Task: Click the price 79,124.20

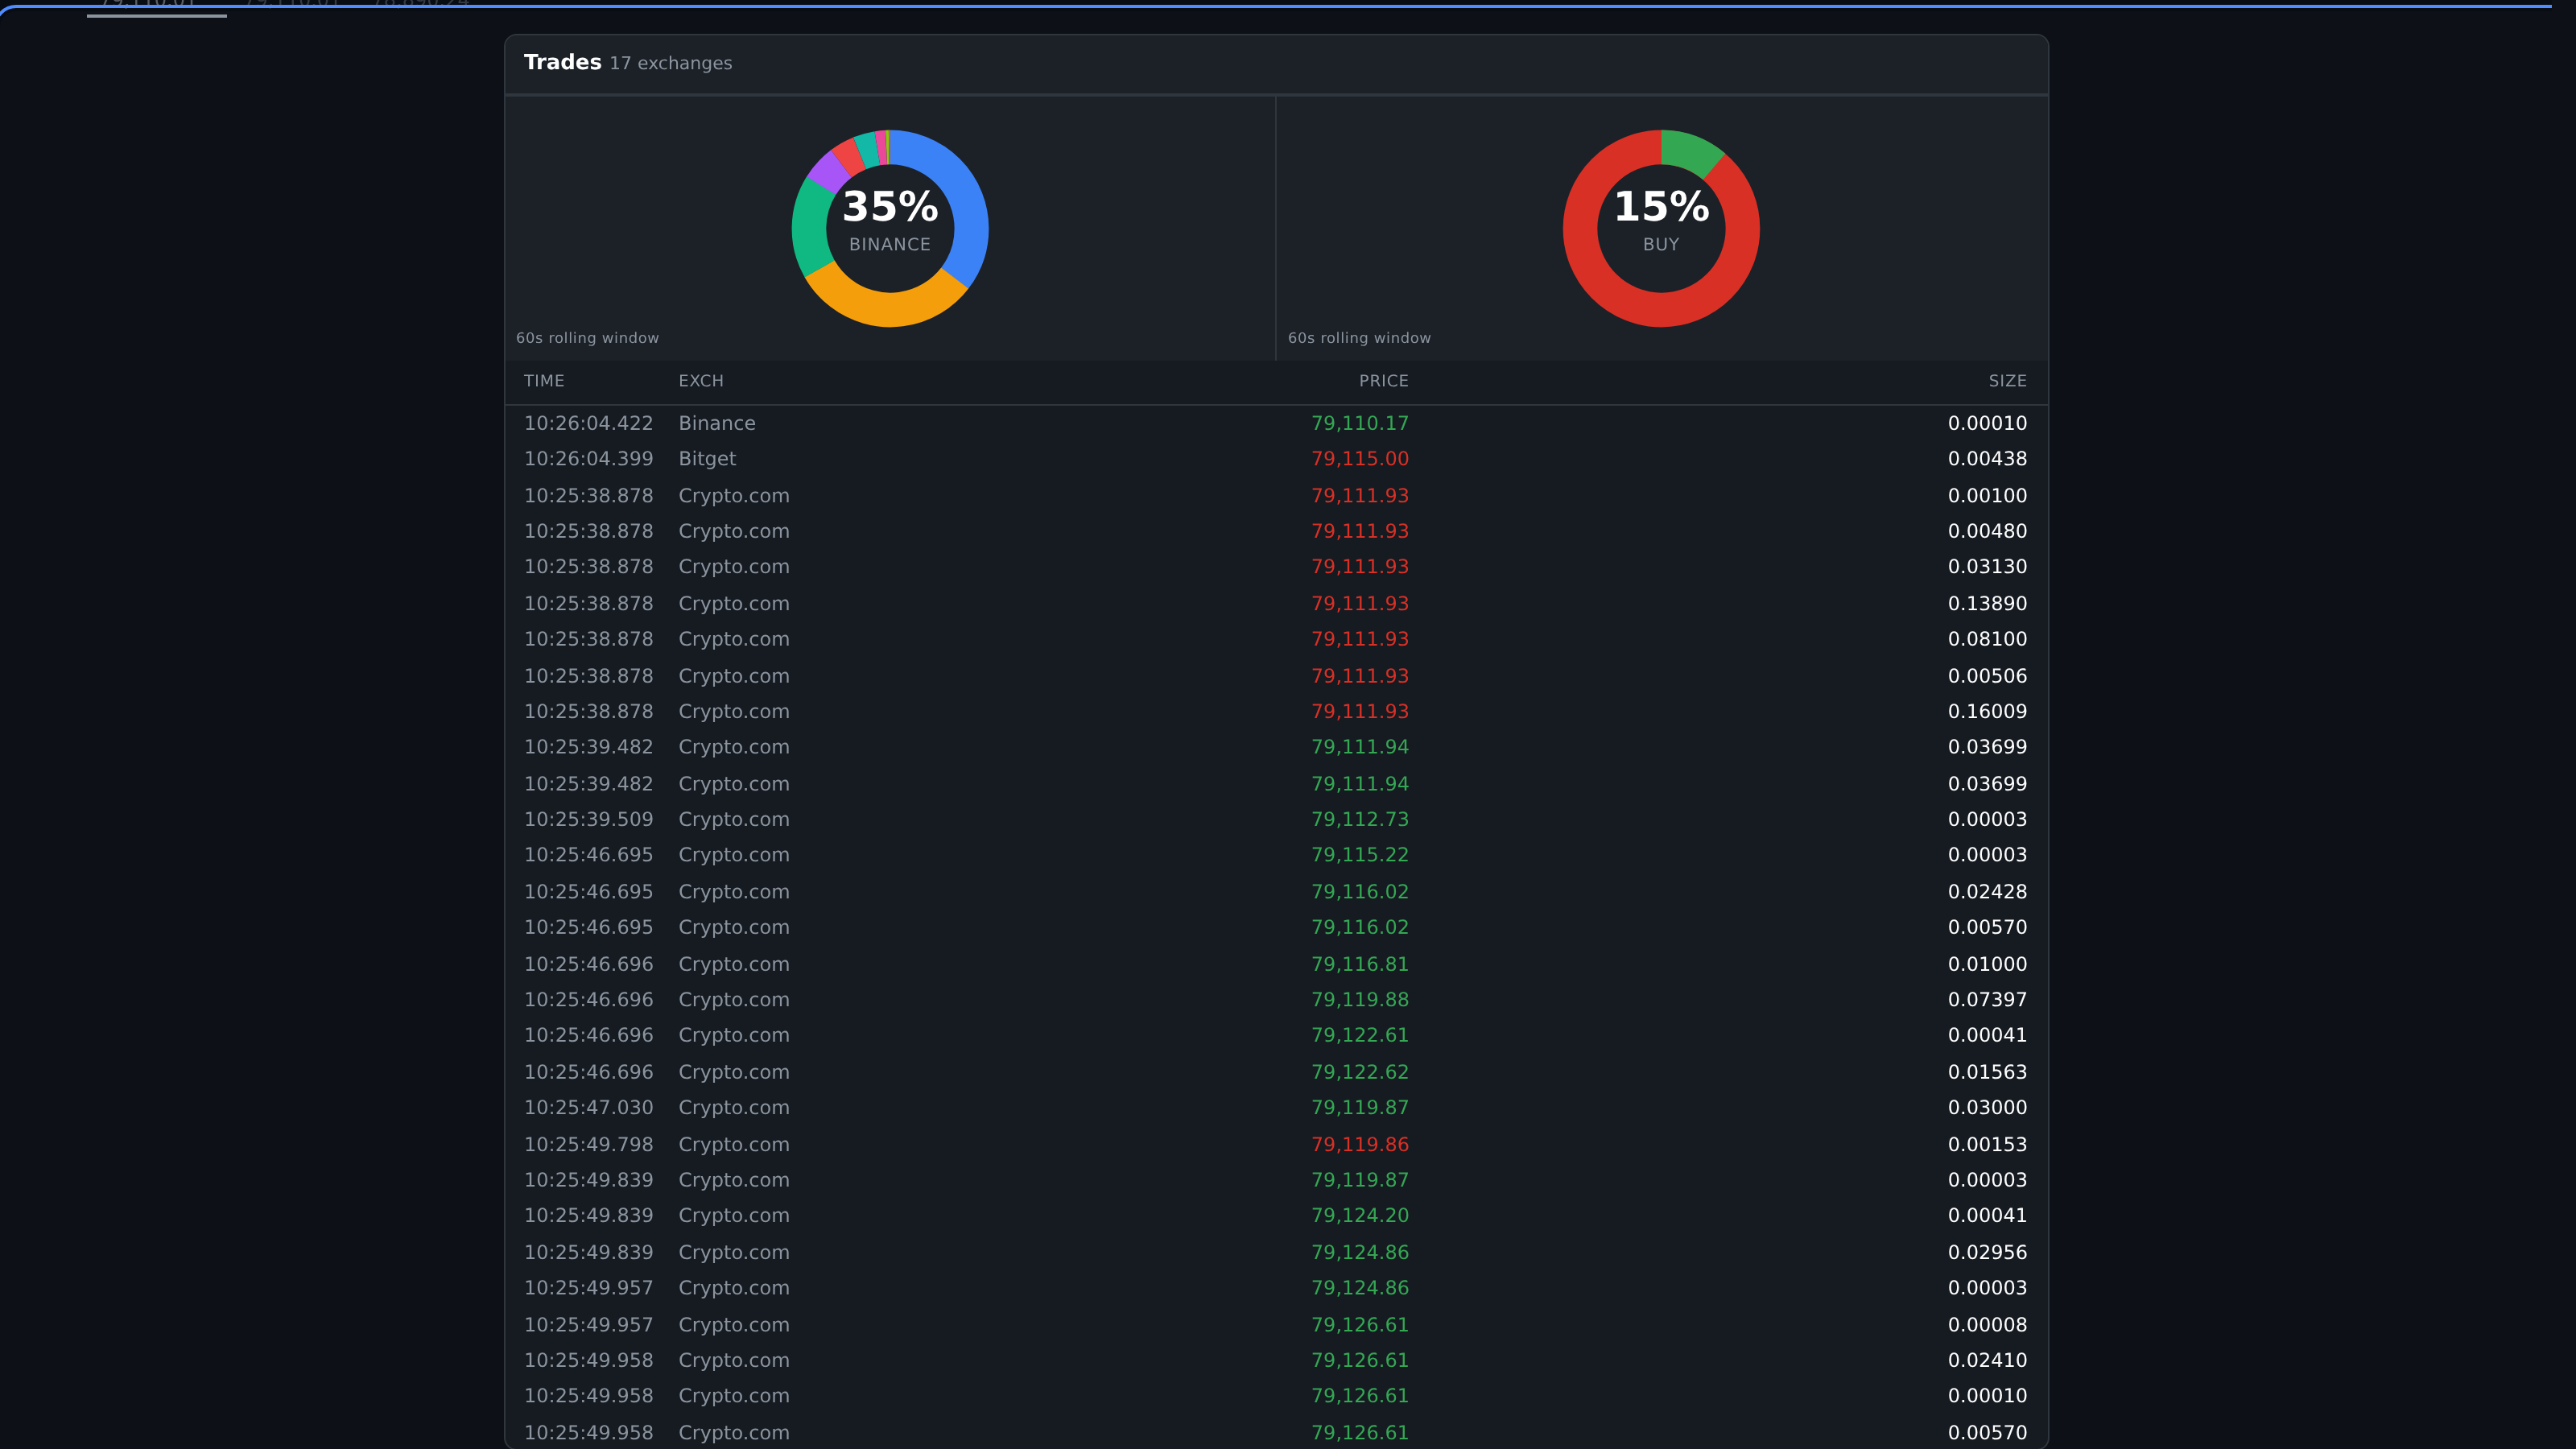Action: coord(1360,1216)
